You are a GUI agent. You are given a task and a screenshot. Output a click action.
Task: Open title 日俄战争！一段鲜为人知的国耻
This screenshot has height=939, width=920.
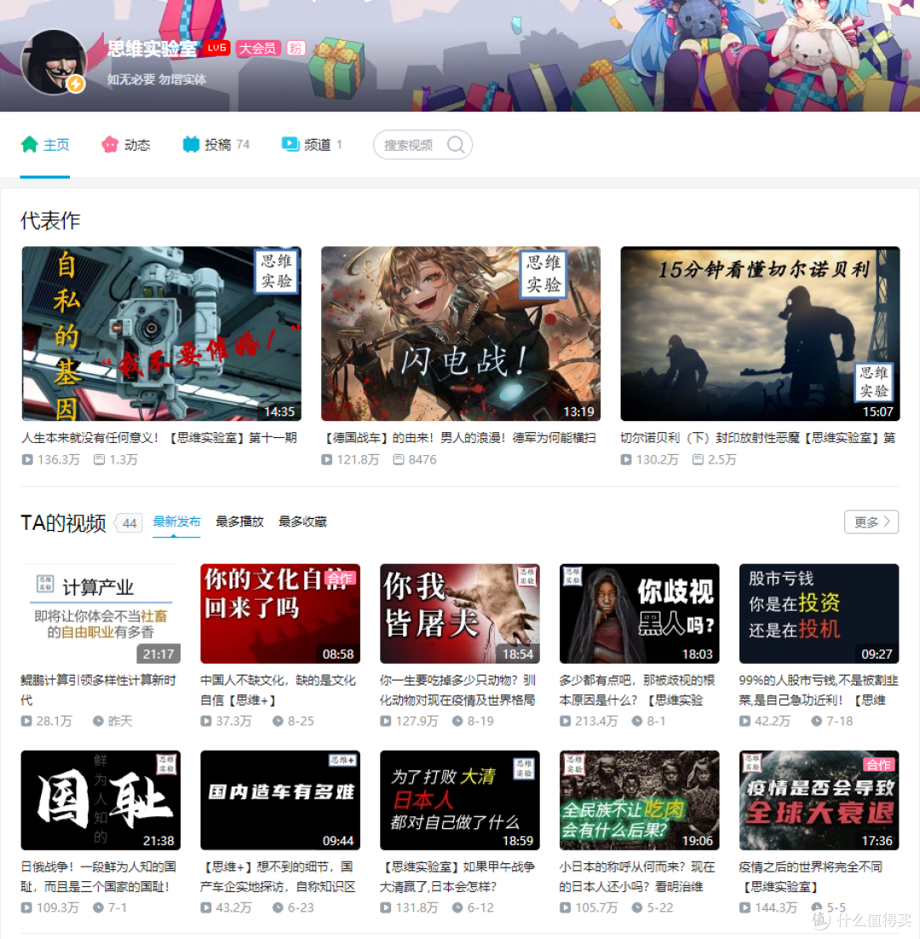pos(99,877)
